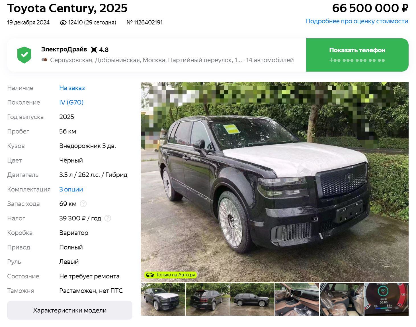Image resolution: width=416 pixels, height=327 pixels.
Task: Open Подробнее про оценку стоимости link
Action: 357,21
